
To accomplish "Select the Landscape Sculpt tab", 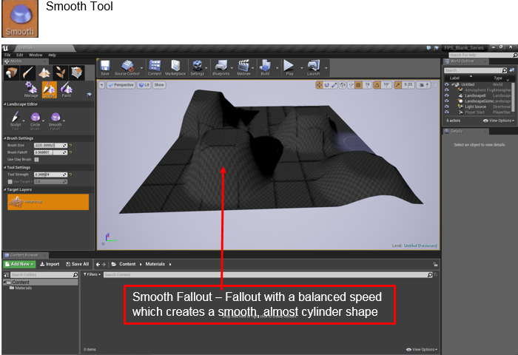I will (x=50, y=89).
